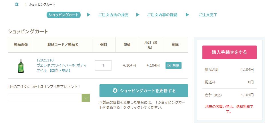Focus the quantity field showing 1

(x=103, y=65)
